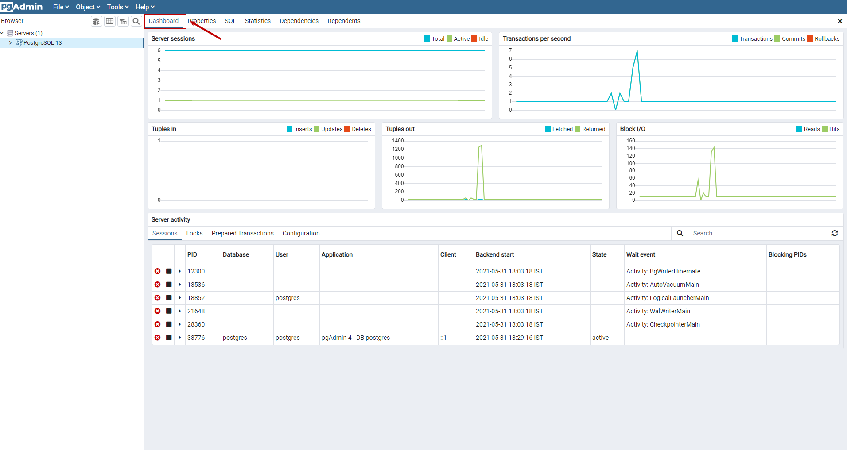Cancel the query for PID 12300
The image size is (847, 450).
169,271
